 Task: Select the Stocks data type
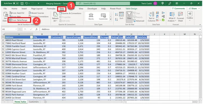click(x=91, y=17)
